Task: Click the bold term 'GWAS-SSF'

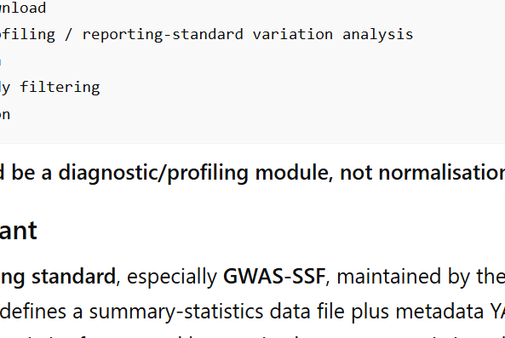Action: [x=274, y=277]
